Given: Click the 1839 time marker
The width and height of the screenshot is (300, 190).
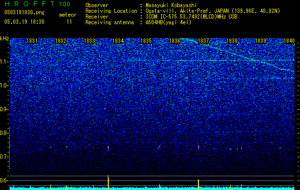Looking at the screenshot, I should pos(260,41).
